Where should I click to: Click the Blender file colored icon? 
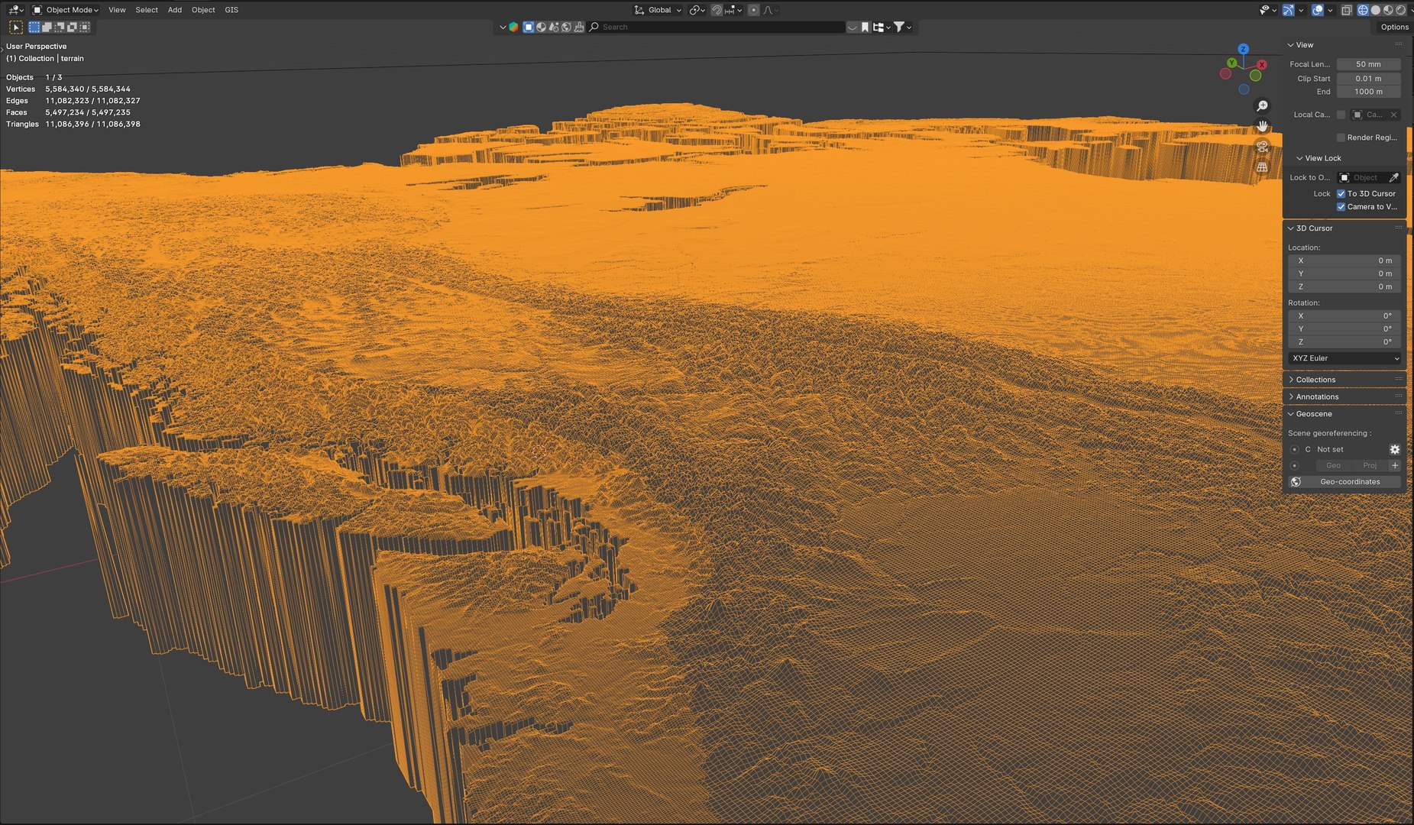click(514, 27)
